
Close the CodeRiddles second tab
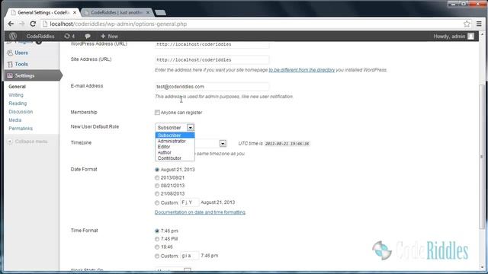(148, 12)
